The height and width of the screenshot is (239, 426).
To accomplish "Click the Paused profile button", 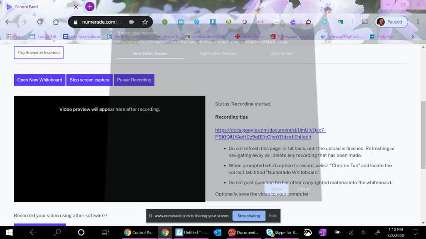I will coord(391,22).
